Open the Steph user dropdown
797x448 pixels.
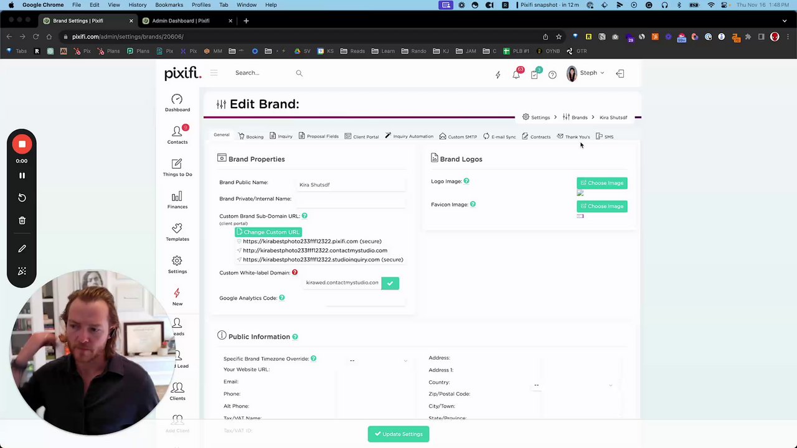pos(586,73)
